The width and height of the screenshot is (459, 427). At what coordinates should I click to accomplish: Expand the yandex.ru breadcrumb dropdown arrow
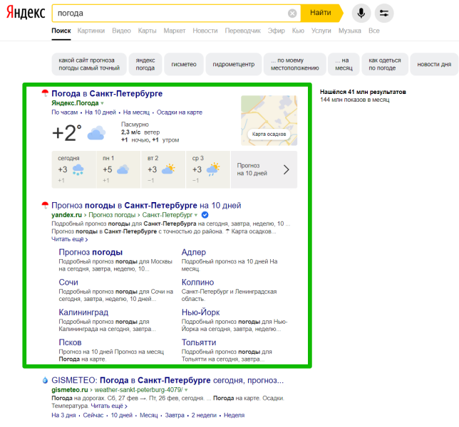coord(196,215)
